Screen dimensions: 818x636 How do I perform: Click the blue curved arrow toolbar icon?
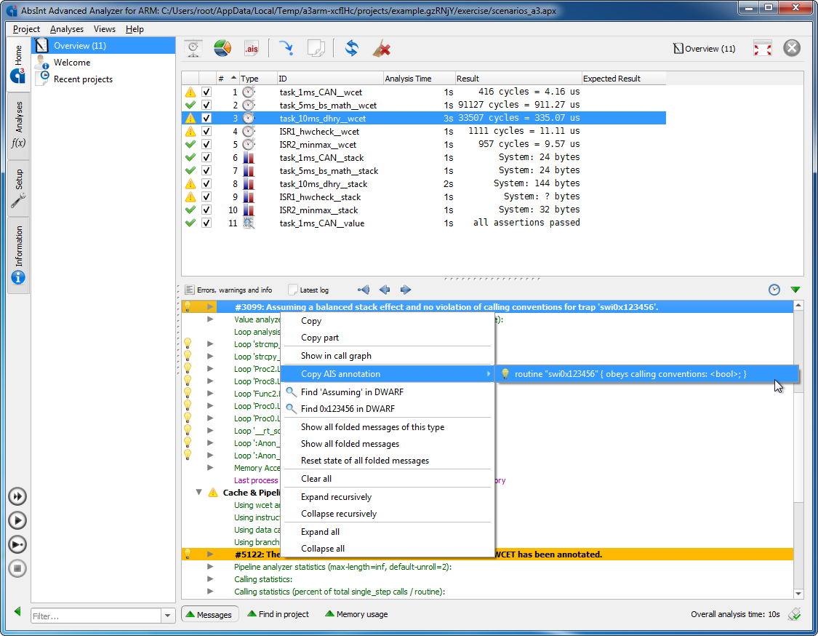tap(286, 49)
